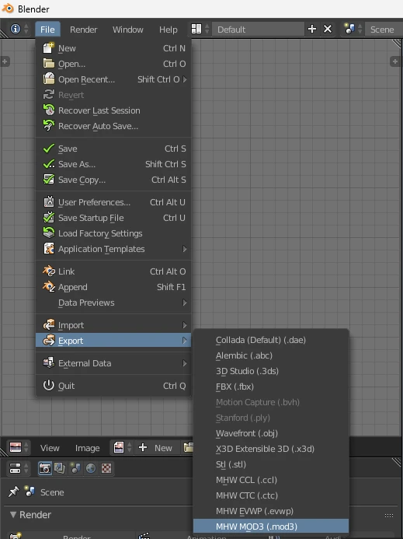Select the World properties tab

(91, 468)
